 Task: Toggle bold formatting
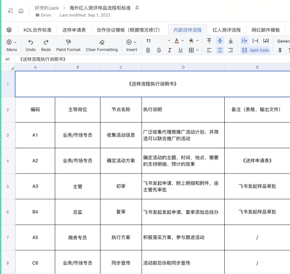(x=148, y=50)
